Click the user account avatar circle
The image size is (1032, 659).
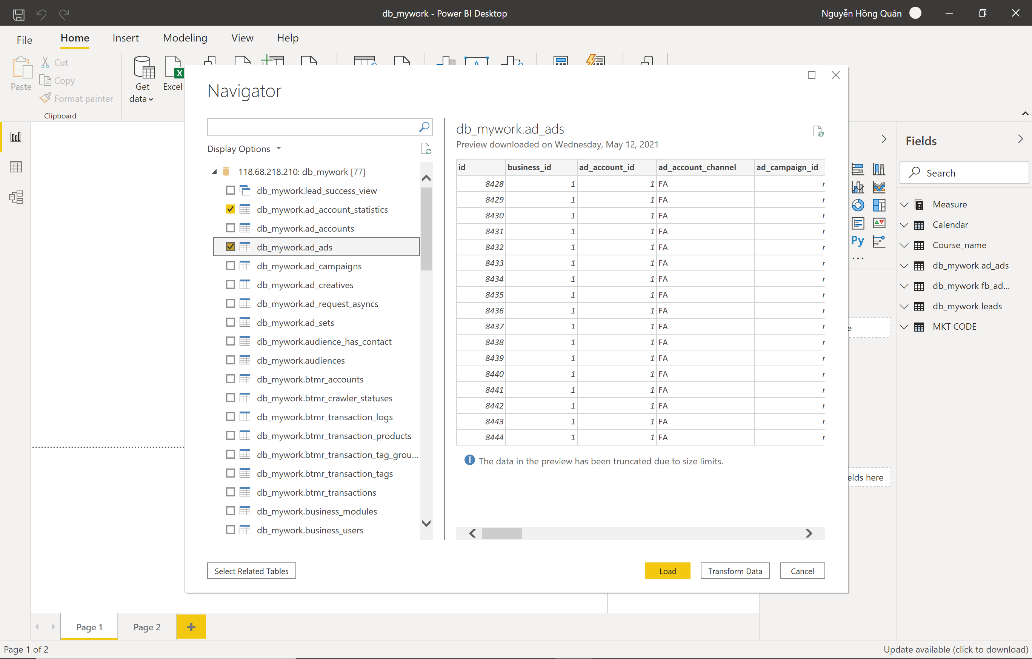pos(915,13)
